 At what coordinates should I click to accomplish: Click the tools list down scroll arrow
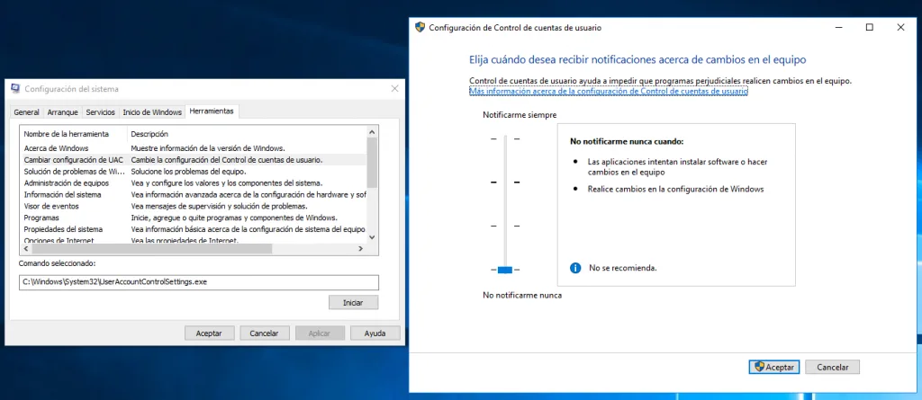(x=372, y=237)
